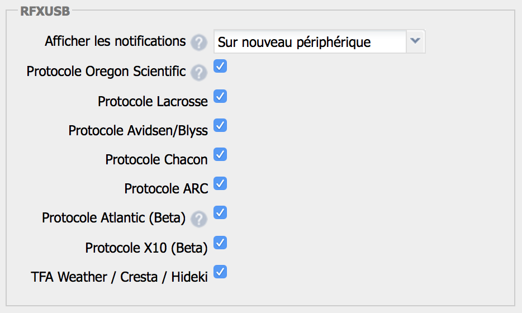Click the 'Protocole Avidsen/Blyss' label text
Viewport: 522px width, 313px height.
tap(138, 131)
